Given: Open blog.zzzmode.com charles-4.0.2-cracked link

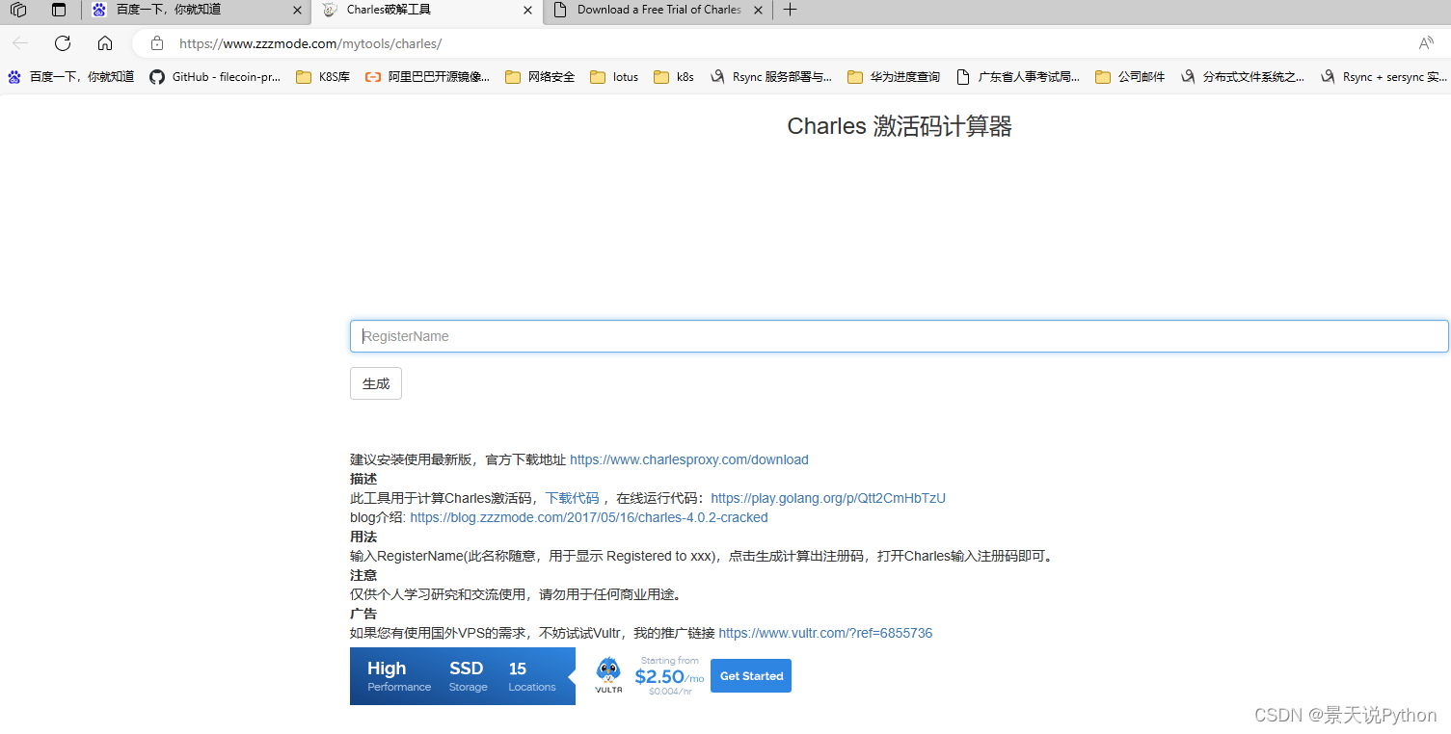Looking at the screenshot, I should [x=589, y=517].
